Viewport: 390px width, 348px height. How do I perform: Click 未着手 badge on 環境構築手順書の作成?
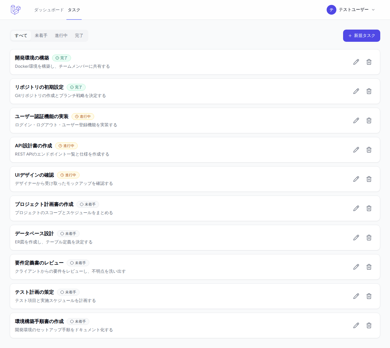78,321
